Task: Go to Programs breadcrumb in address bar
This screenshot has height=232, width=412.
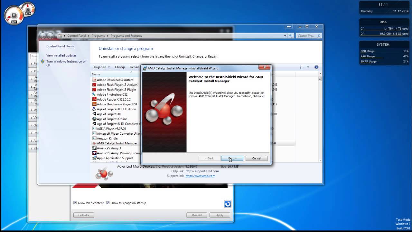Action: [x=98, y=36]
